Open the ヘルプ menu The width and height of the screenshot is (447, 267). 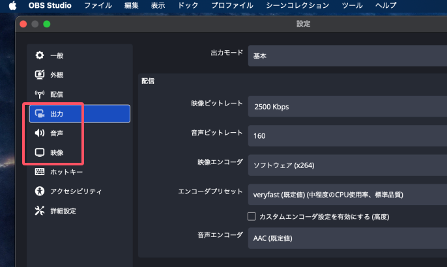(386, 5)
